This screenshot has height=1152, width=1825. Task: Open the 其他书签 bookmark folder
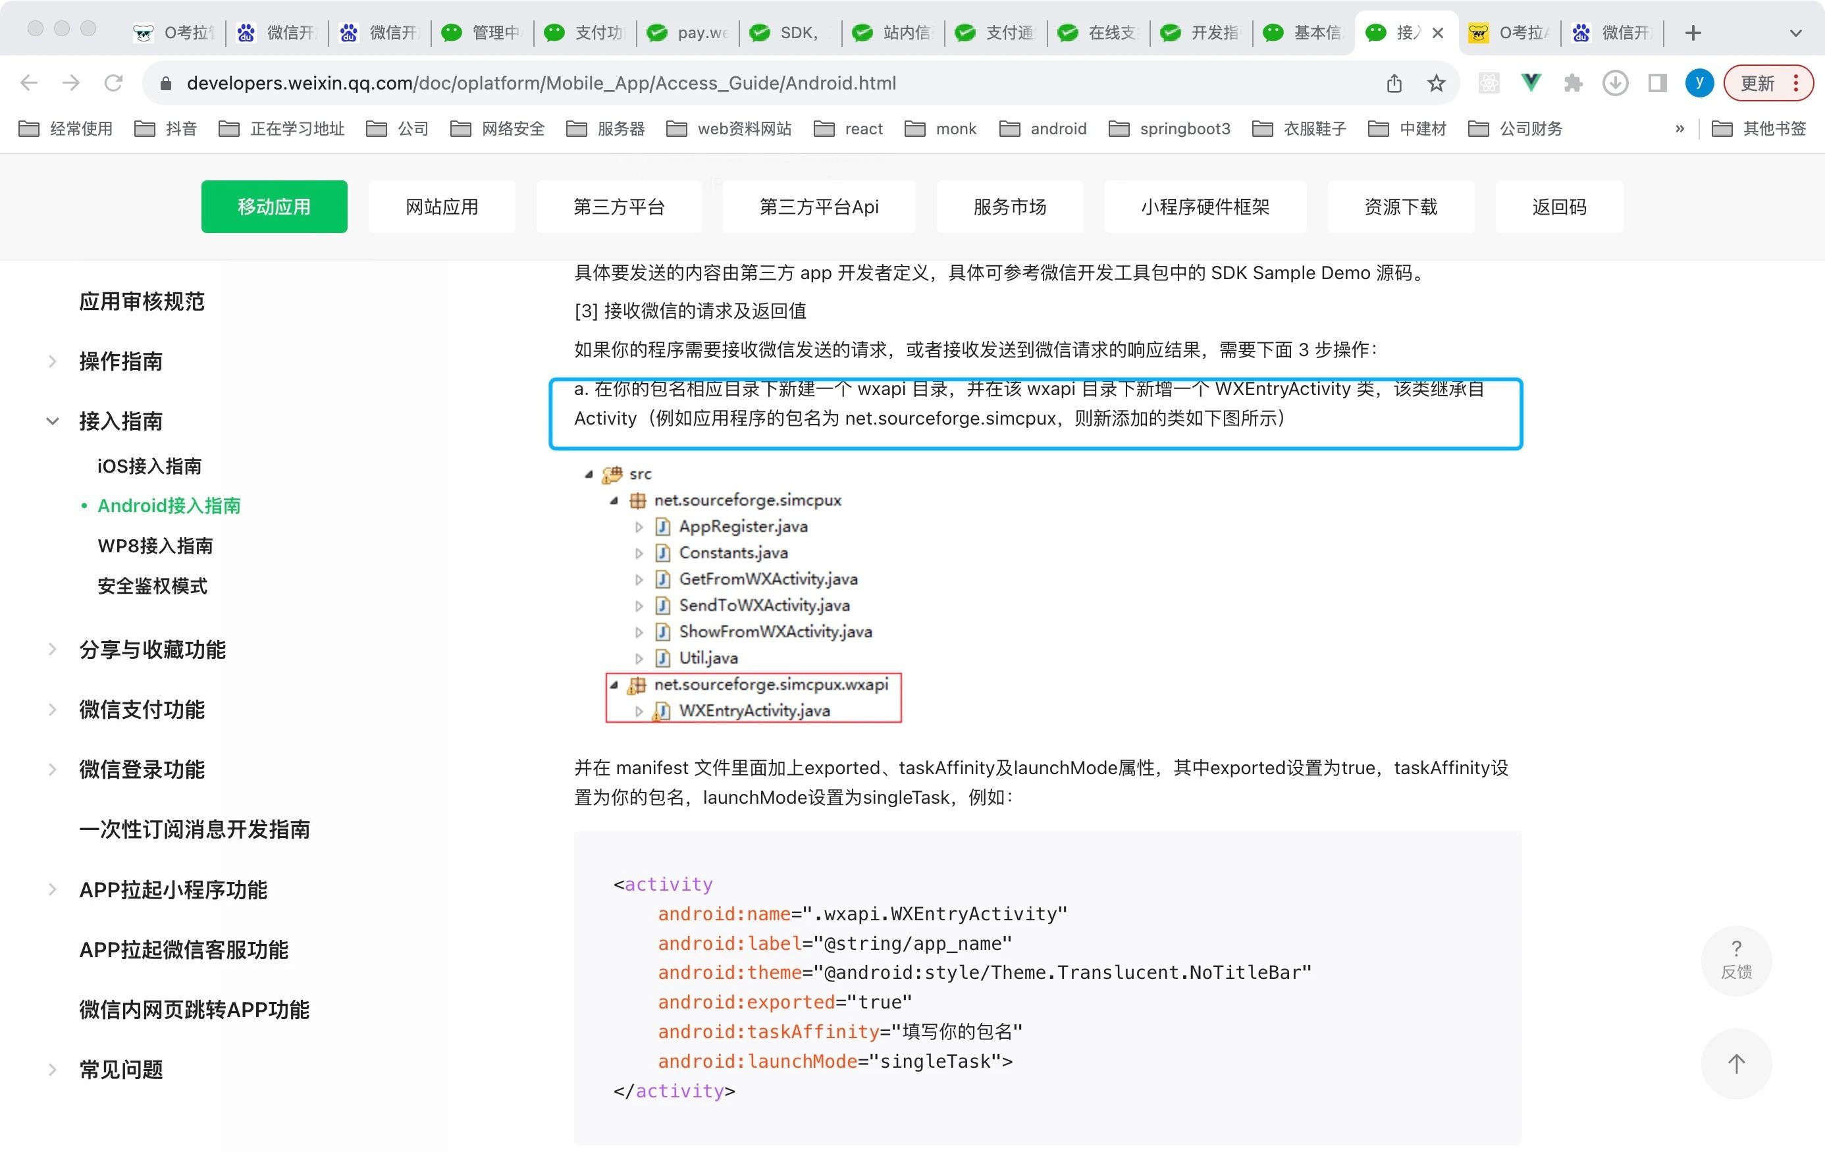pos(1759,128)
